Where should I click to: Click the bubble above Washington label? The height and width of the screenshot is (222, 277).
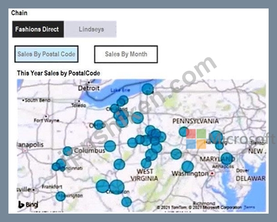pyautogui.click(x=188, y=167)
